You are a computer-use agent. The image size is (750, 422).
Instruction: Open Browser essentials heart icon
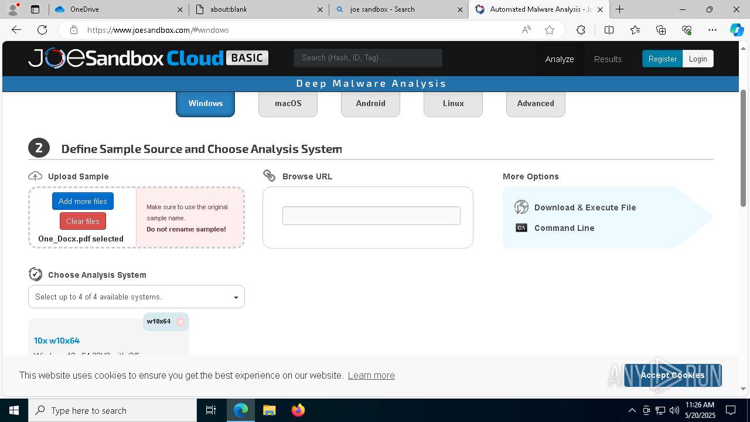tap(687, 30)
